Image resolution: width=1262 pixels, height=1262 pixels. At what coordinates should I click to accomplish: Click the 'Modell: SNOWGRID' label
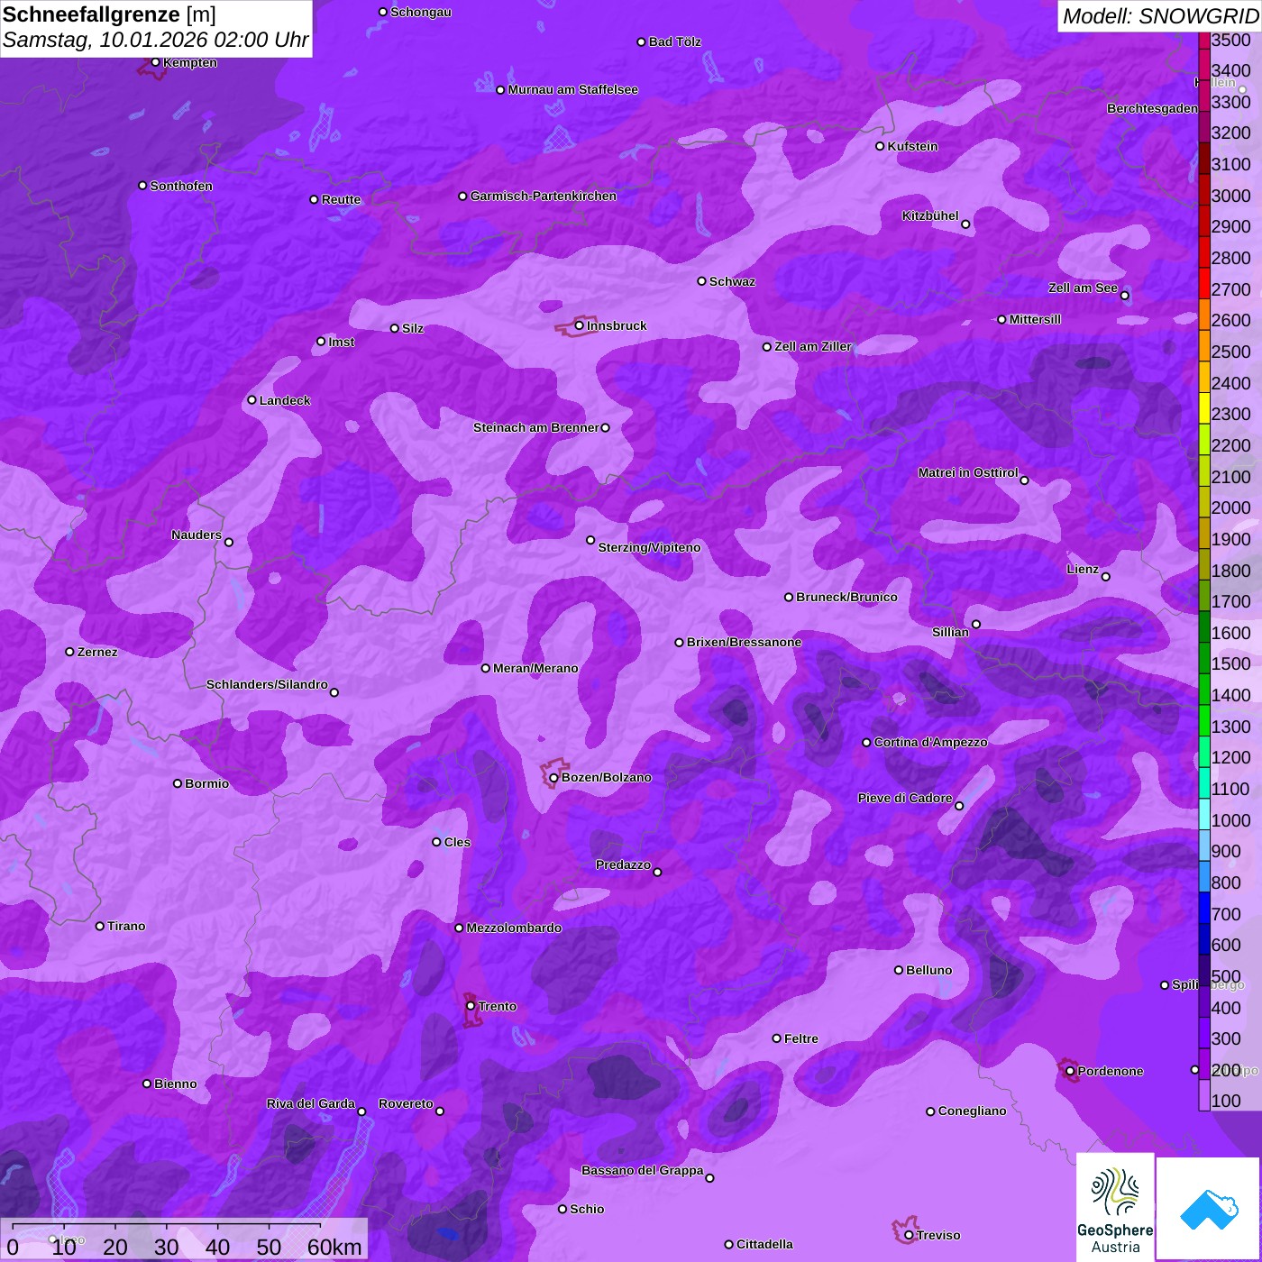pos(1160,16)
